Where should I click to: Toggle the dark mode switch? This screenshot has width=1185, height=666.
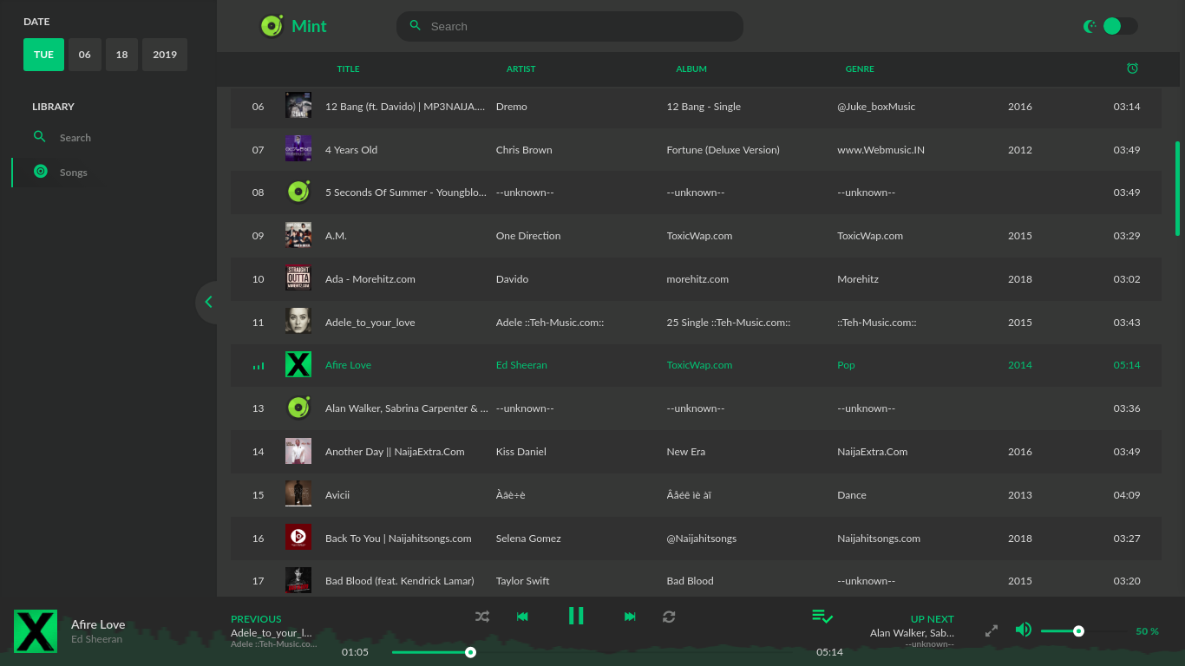point(1119,26)
